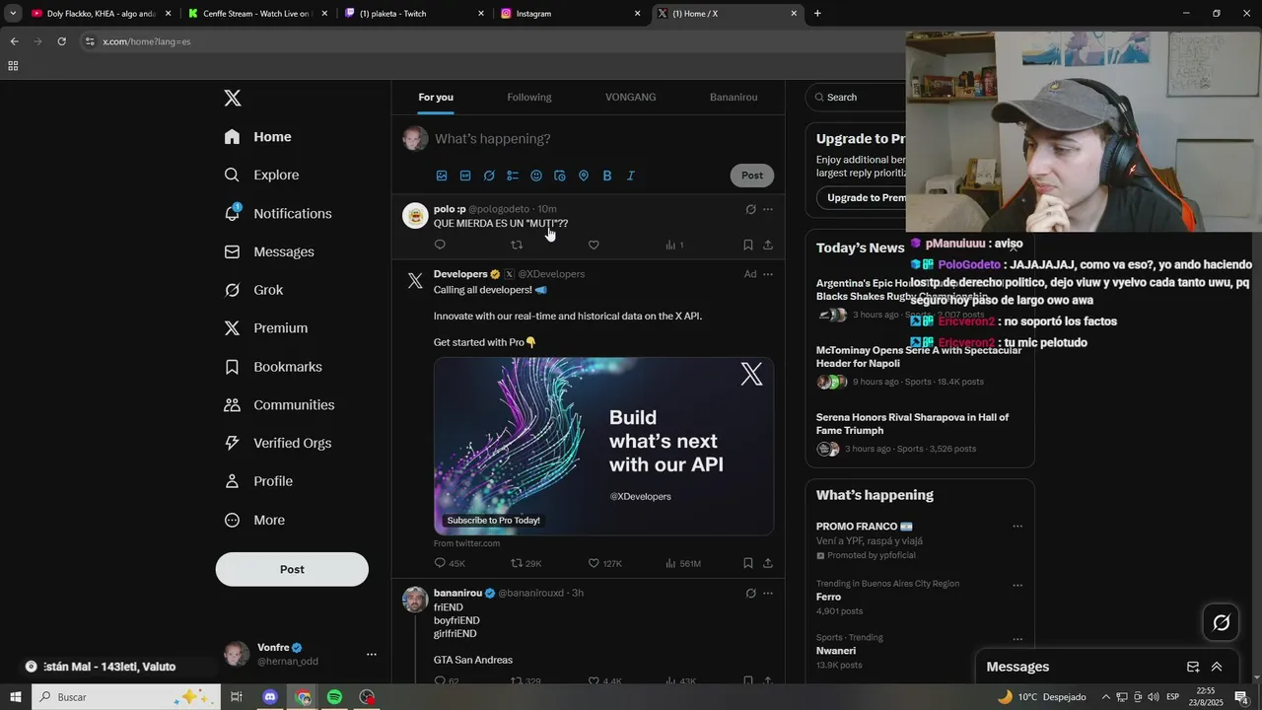Repost the Developers post with 29K reposts
Screen dimensions: 1262x710
pyautogui.click(x=526, y=563)
